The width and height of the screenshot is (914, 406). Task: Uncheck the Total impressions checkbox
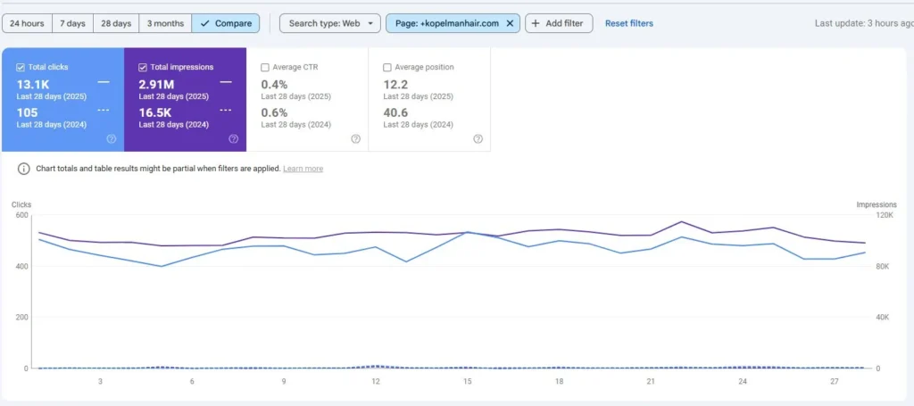[x=143, y=67]
